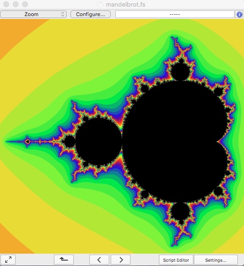Click the mandelbrot.fs window title
Viewport: 244px width, 266px height.
click(126, 5)
